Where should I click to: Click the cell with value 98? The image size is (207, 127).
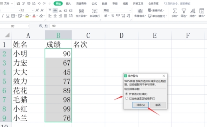tap(59, 99)
